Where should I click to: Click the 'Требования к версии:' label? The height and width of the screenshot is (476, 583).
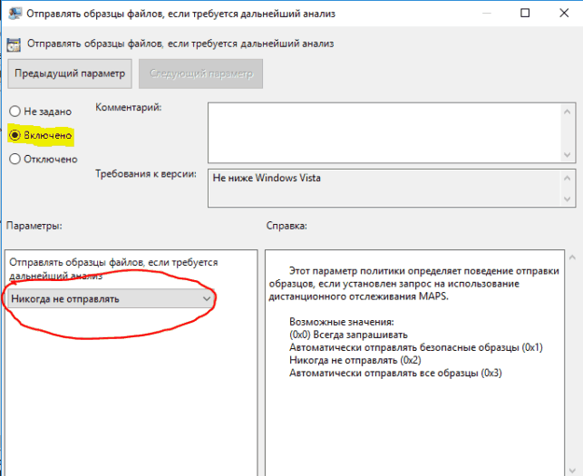tap(146, 174)
